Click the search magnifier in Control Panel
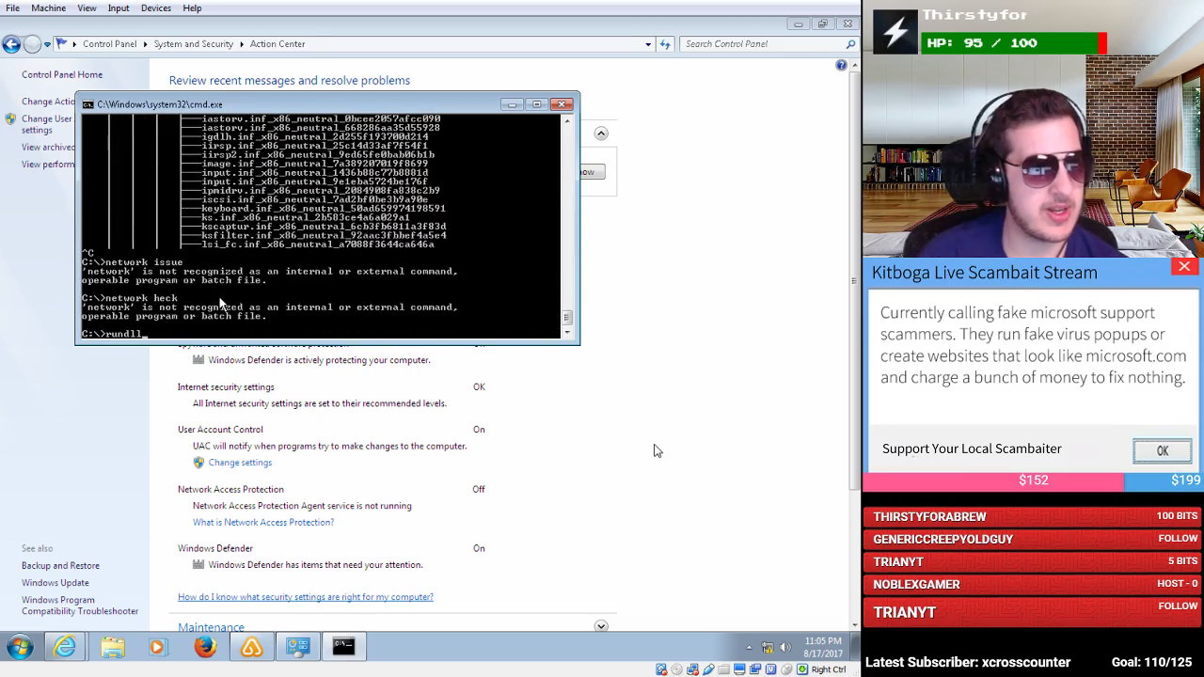The width and height of the screenshot is (1204, 677). click(x=850, y=44)
